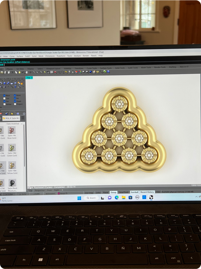Toggle the Point osnap checkbox
The height and width of the screenshot is (269, 201).
pos(15,95)
